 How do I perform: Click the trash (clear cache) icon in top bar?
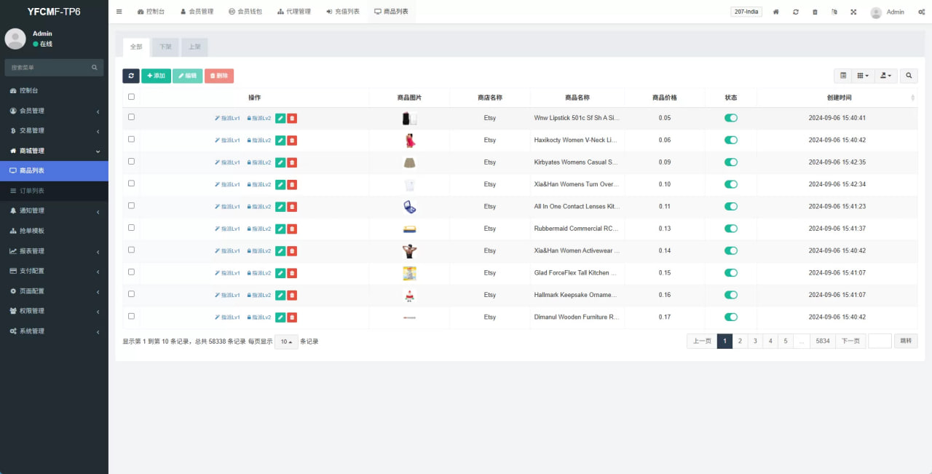(815, 12)
